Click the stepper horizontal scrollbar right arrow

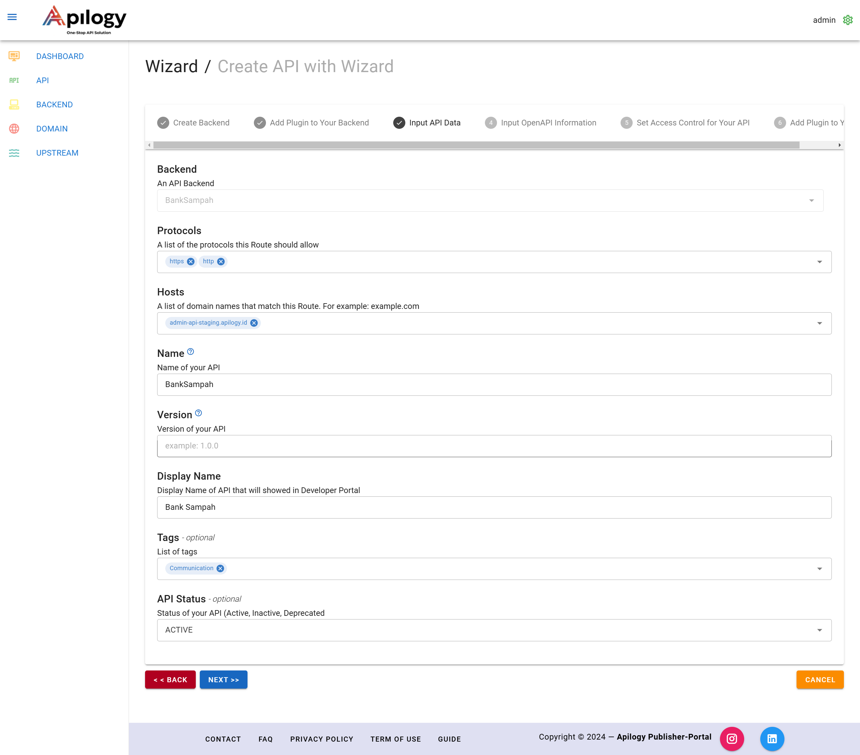pos(840,145)
